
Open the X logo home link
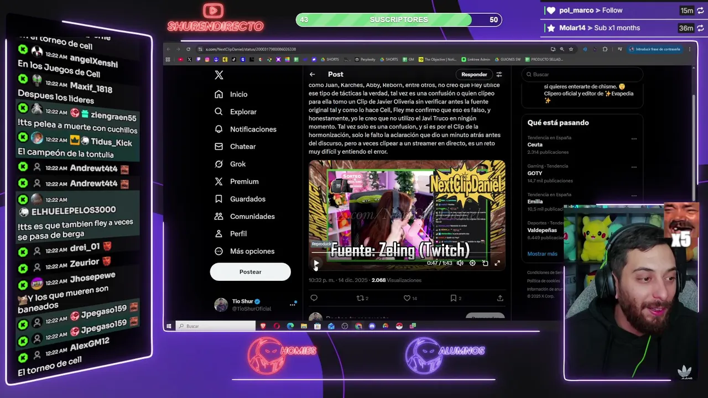[x=219, y=75]
